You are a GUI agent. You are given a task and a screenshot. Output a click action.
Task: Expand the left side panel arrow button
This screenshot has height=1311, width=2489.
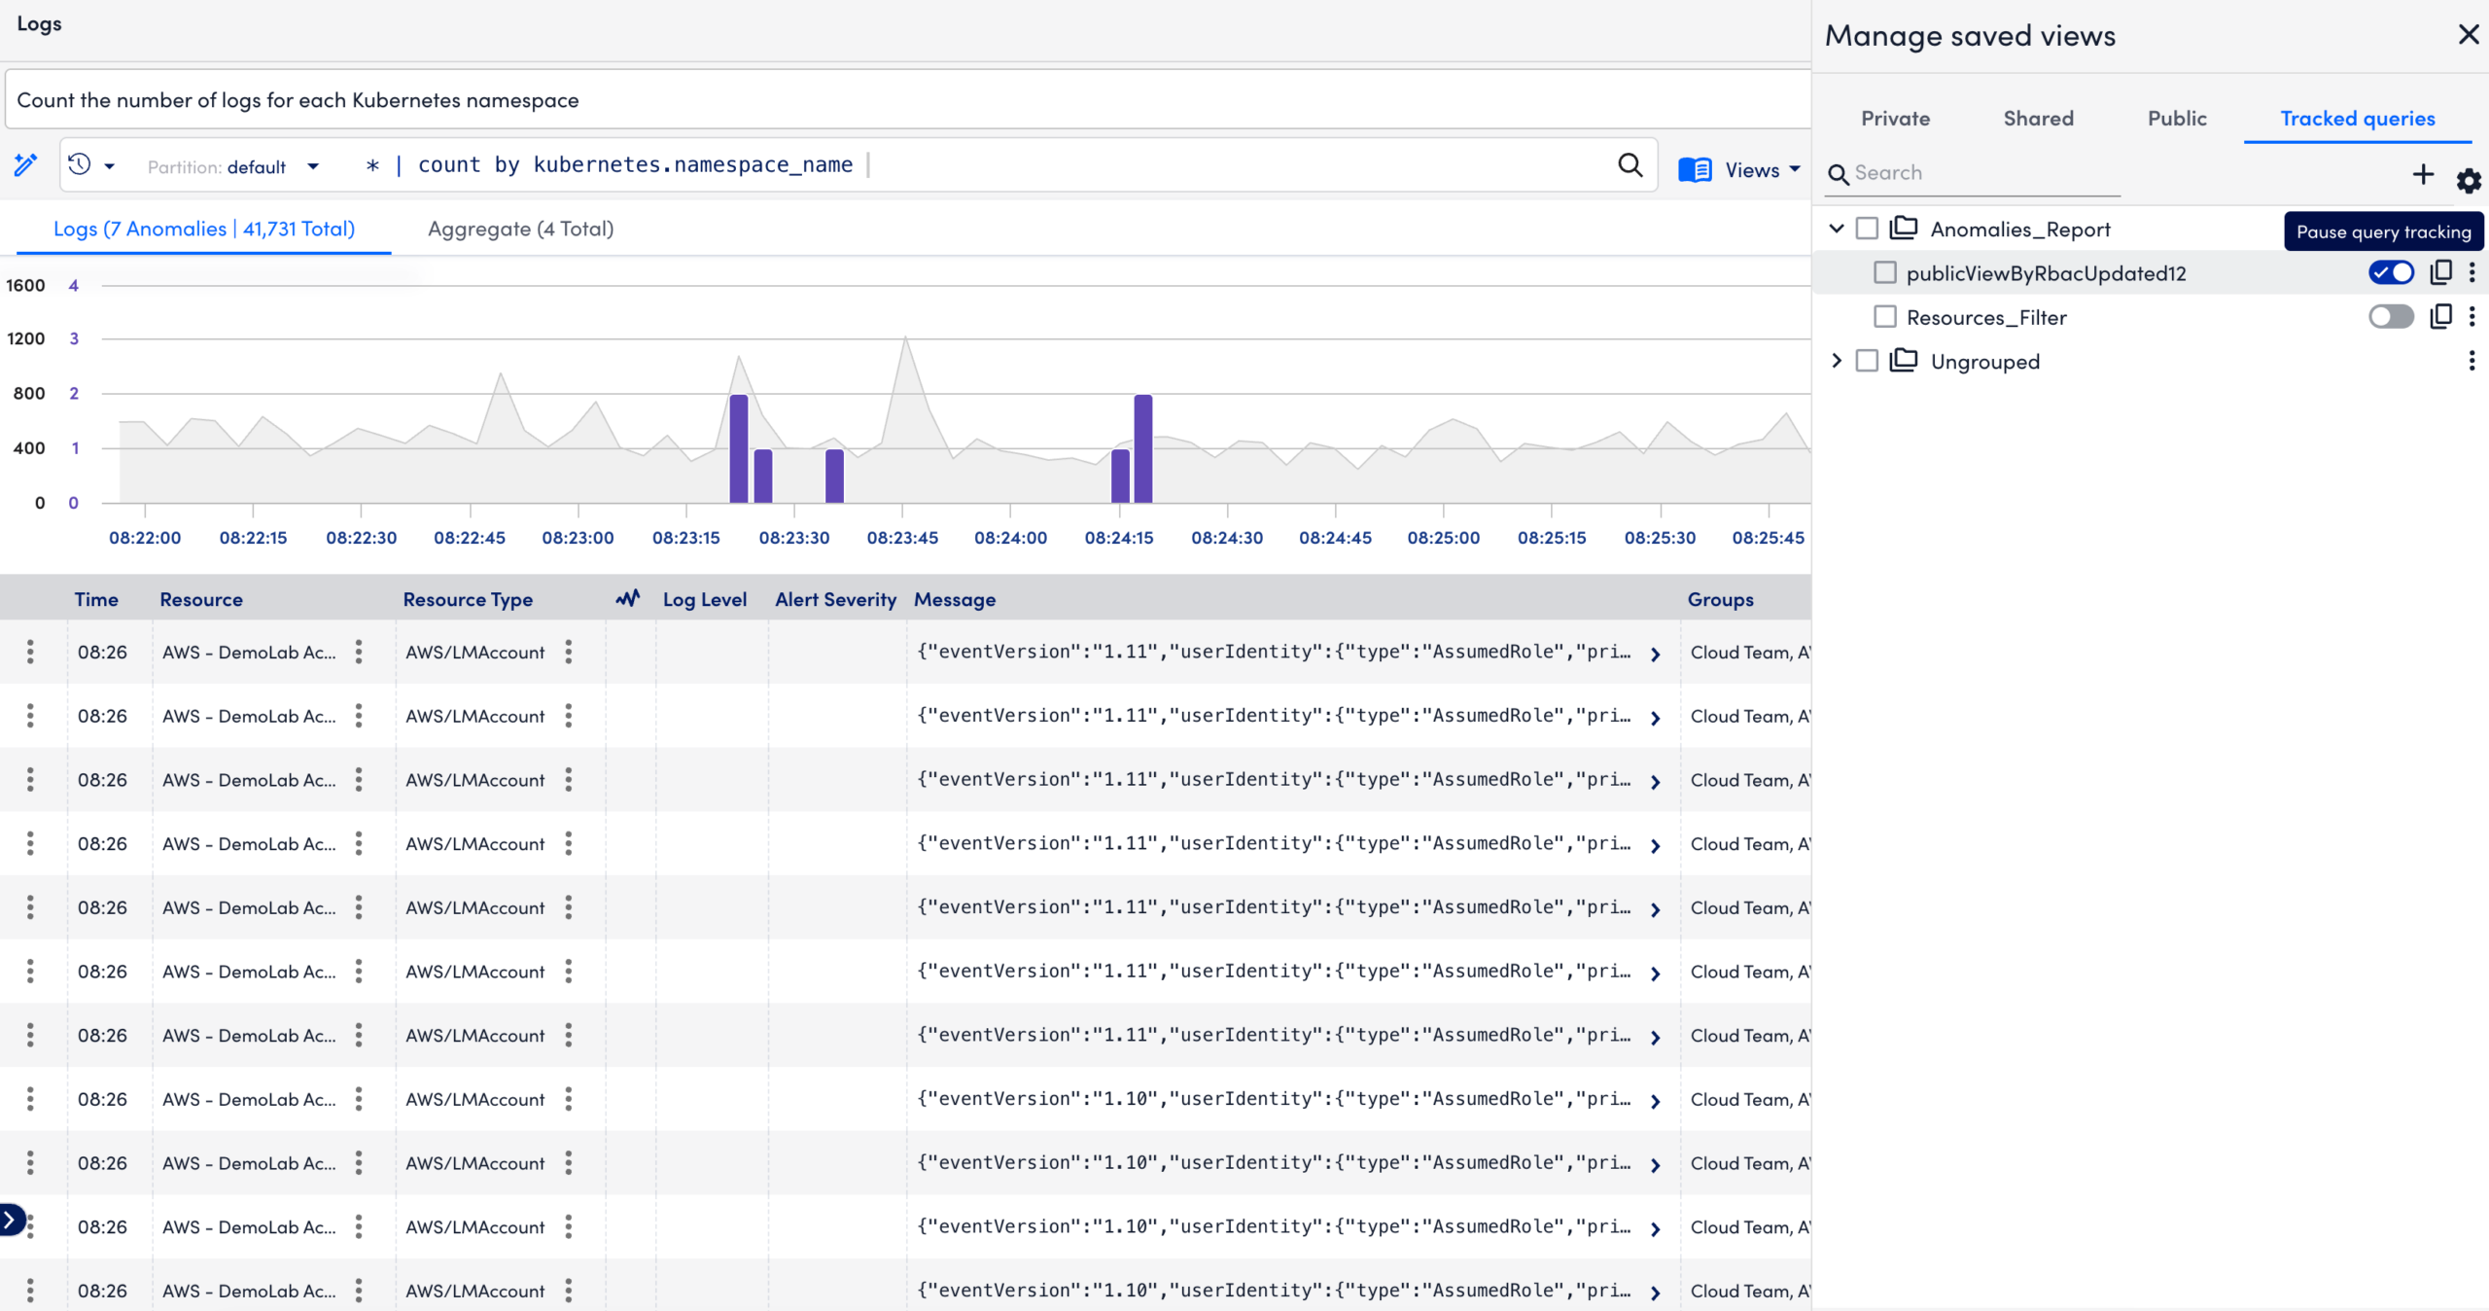coord(10,1219)
